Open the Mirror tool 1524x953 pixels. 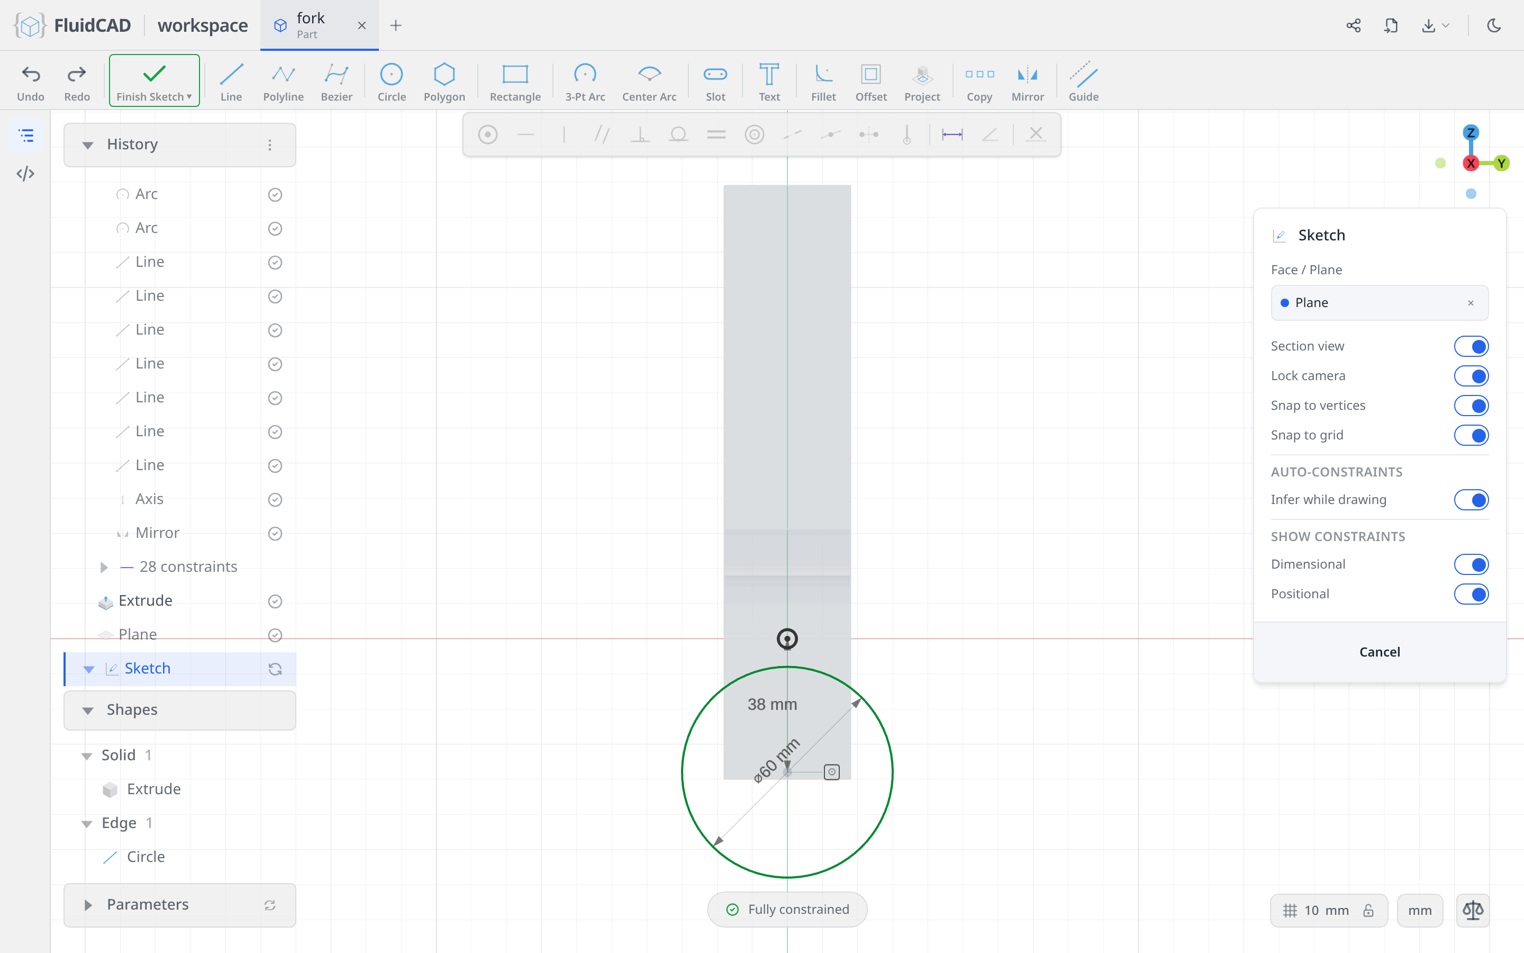pos(1027,82)
